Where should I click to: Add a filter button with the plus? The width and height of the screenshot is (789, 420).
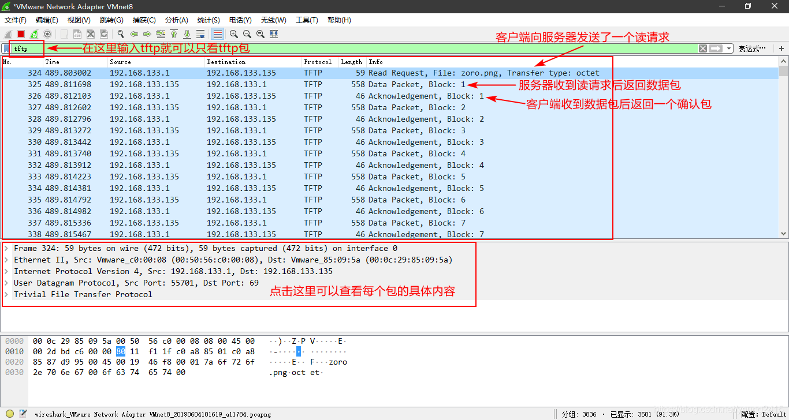pyautogui.click(x=781, y=48)
